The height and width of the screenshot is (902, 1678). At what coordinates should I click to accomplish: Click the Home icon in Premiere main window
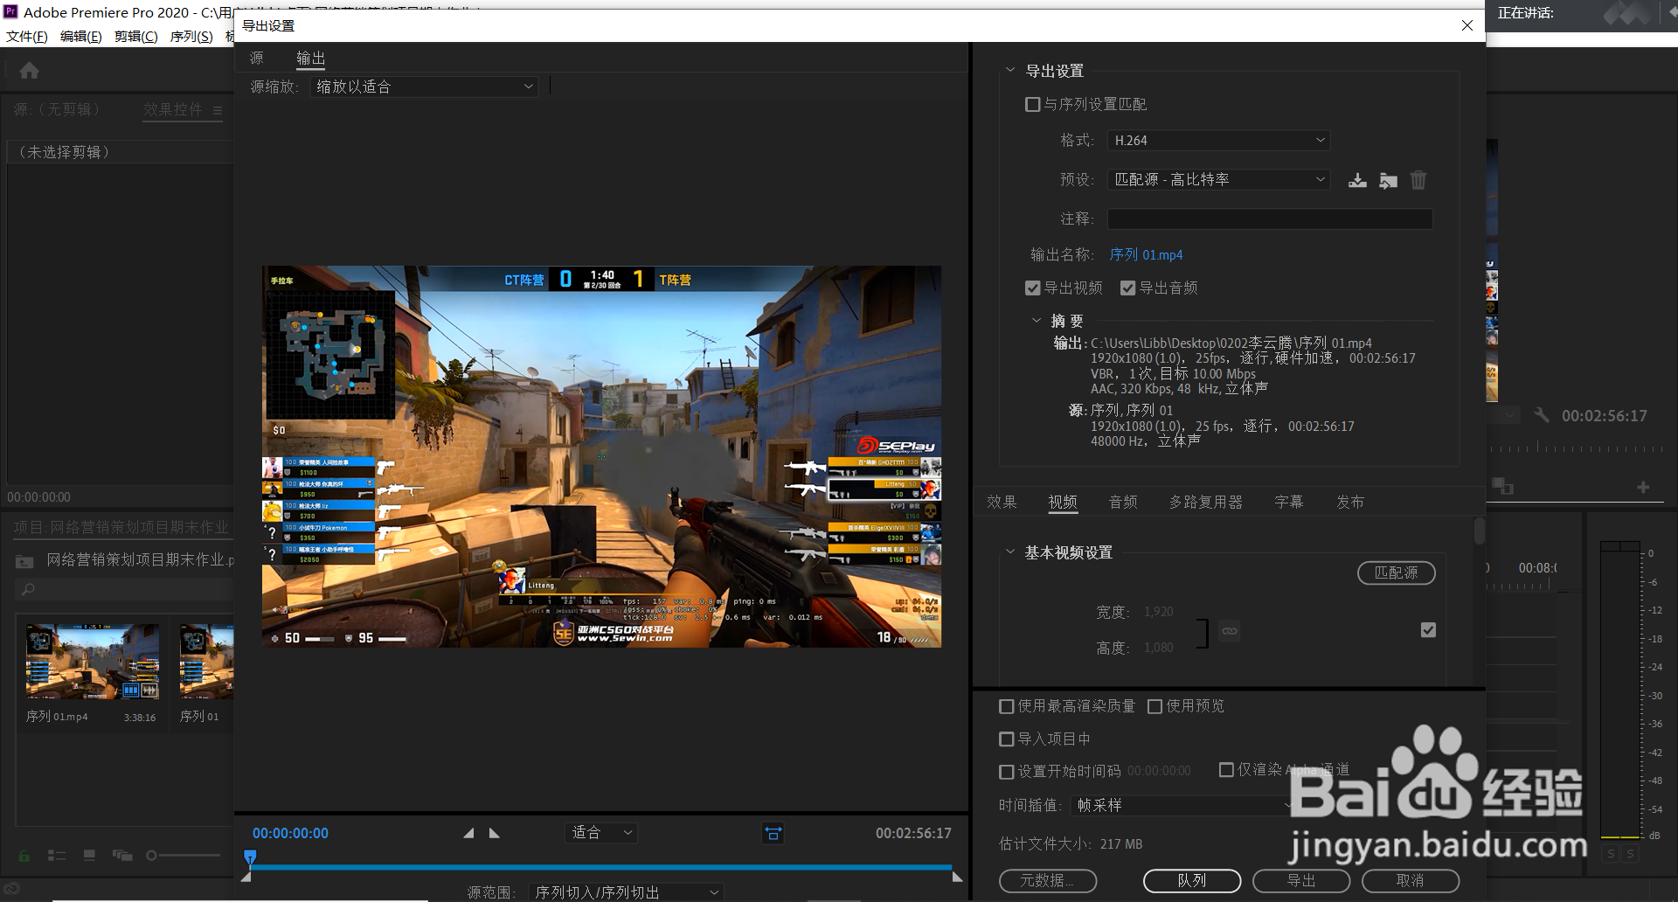click(29, 70)
